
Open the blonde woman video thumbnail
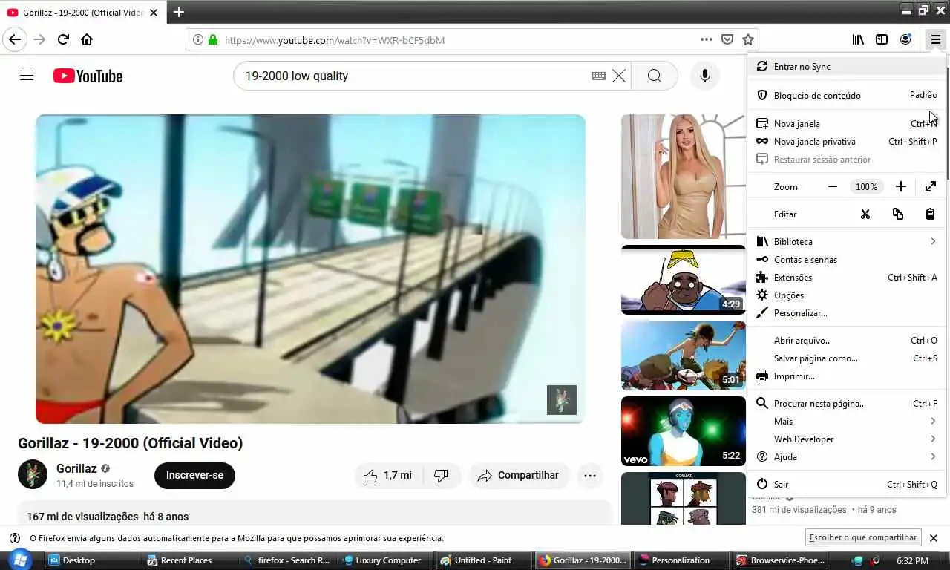pyautogui.click(x=683, y=176)
